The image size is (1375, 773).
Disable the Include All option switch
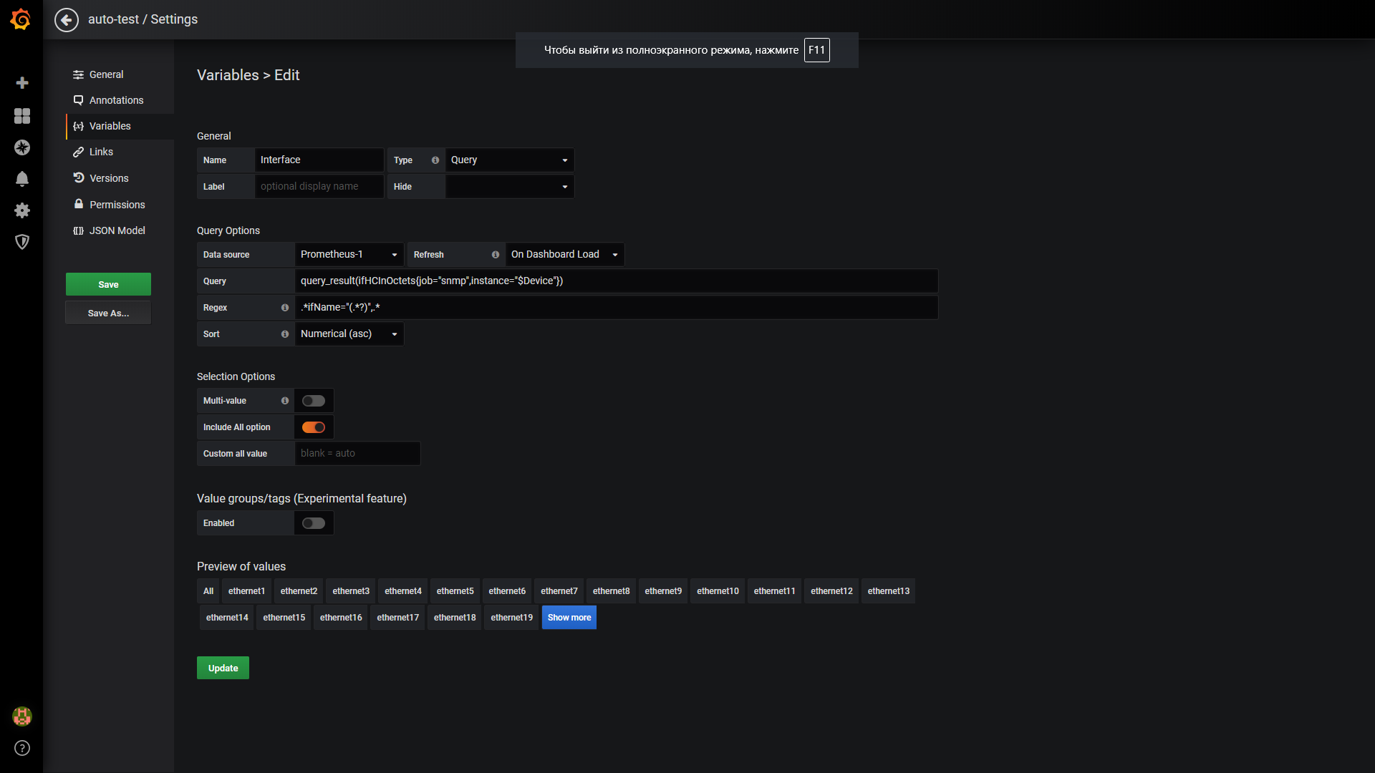[313, 427]
